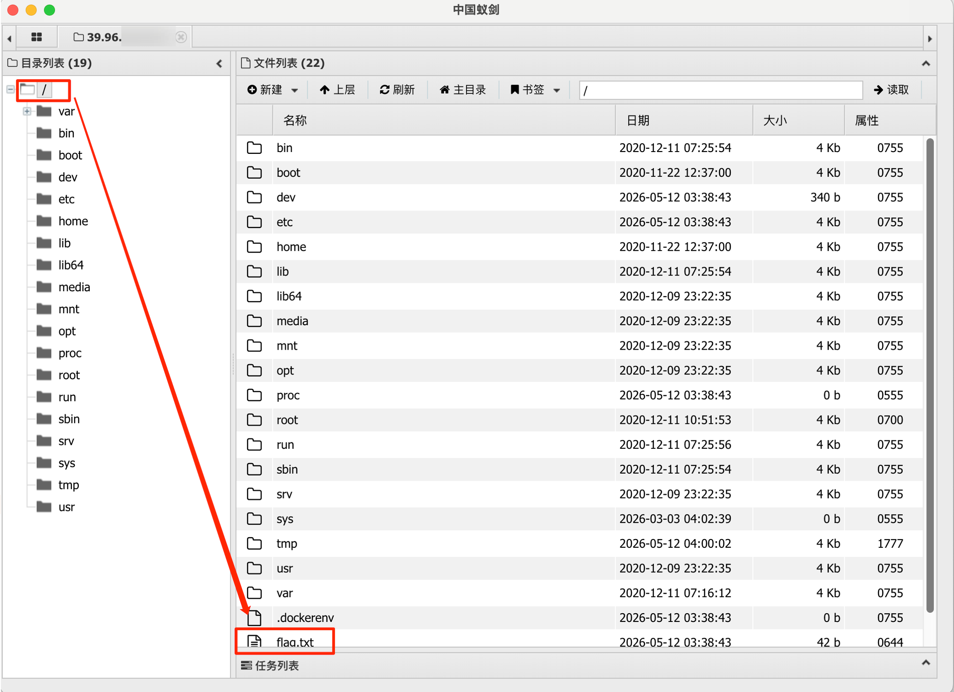954x692 pixels.
Task: Expand the var folder in tree
Action: point(27,111)
